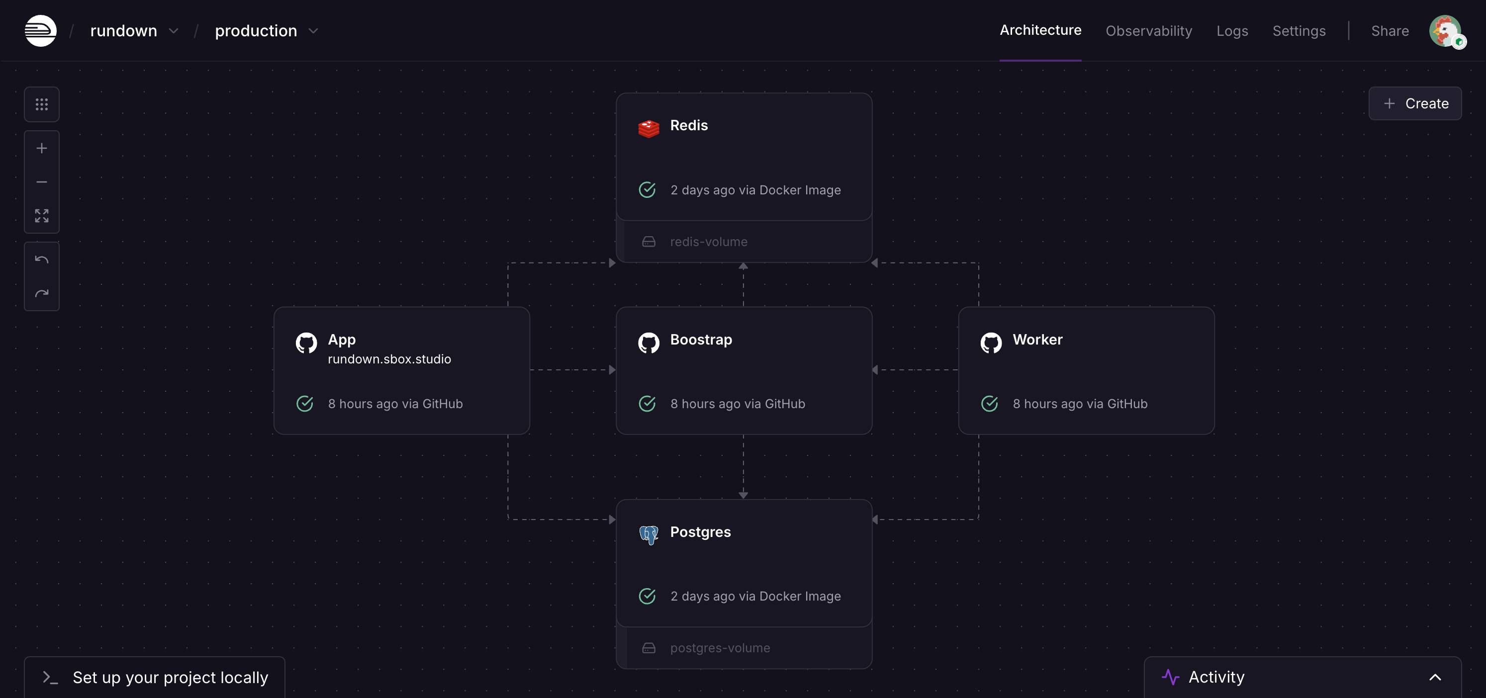The height and width of the screenshot is (698, 1486).
Task: Switch to the Logs tab
Action: tap(1231, 30)
